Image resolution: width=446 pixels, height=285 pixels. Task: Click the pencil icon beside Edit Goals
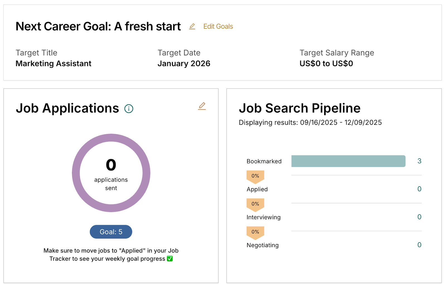[192, 26]
